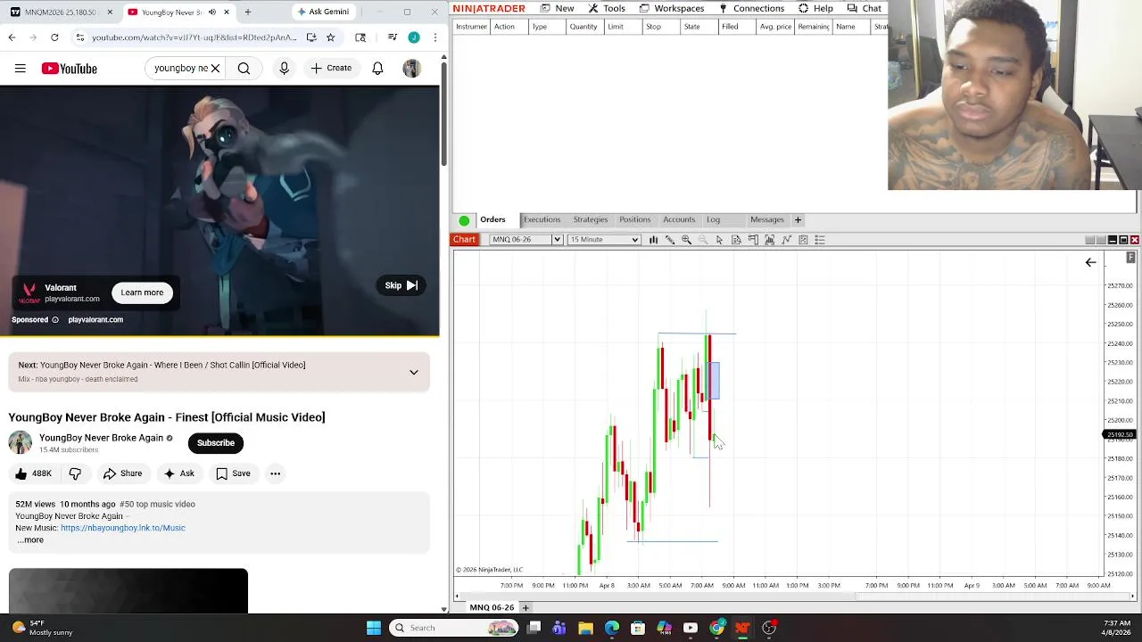The image size is (1142, 642).
Task: Open the YouTube account avatar menu
Action: [411, 69]
